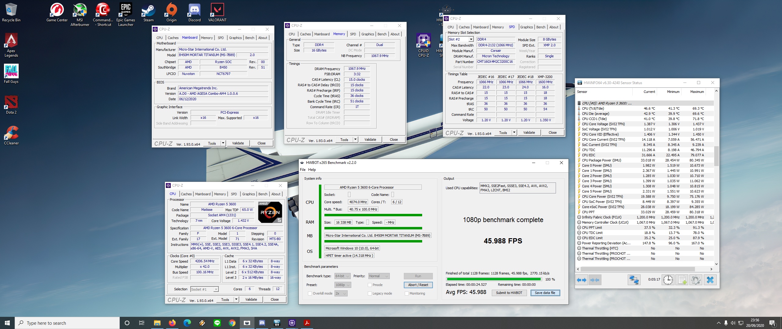782x329 pixels.
Task: Reset HWiNFO timer via clock icon
Action: [668, 280]
